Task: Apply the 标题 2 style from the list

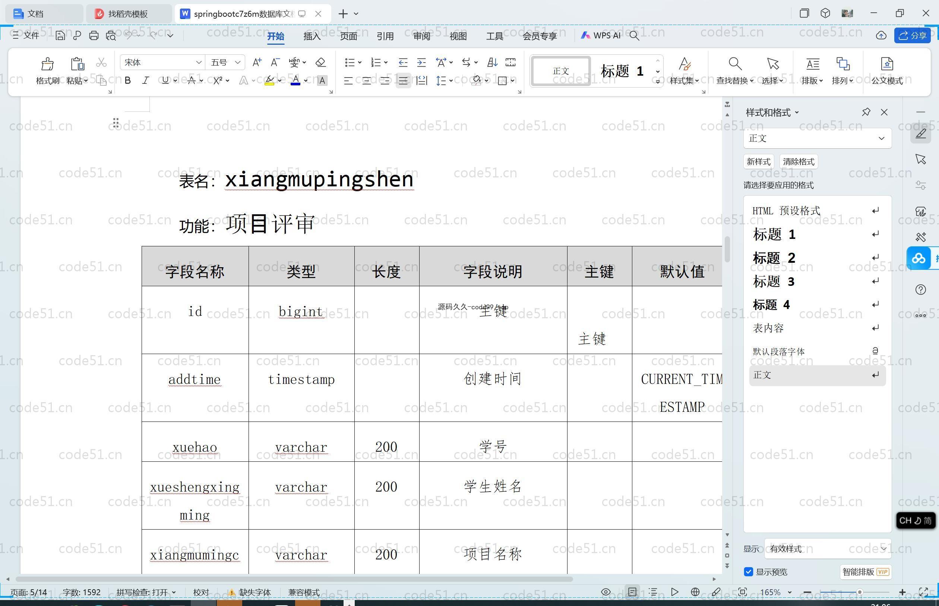Action: [817, 258]
